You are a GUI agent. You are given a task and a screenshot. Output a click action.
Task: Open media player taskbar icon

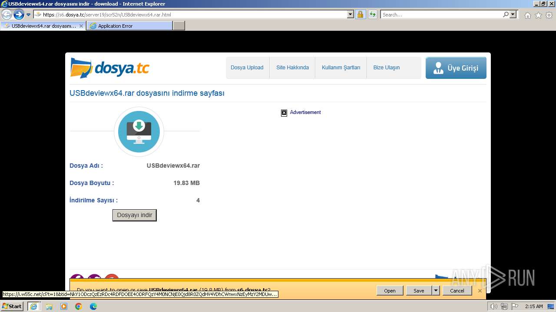click(x=64, y=306)
